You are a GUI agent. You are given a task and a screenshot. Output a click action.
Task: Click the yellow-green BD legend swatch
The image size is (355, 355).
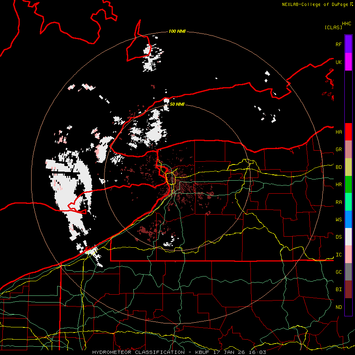tap(348, 167)
